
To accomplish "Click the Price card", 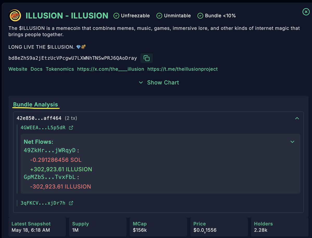I will (x=219, y=227).
